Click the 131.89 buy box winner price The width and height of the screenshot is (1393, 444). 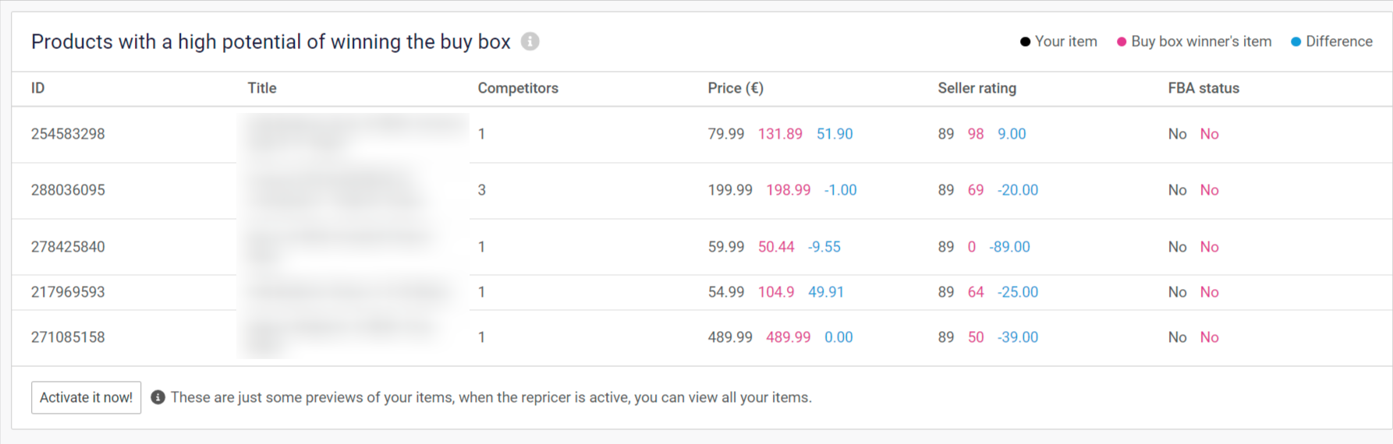pos(780,134)
